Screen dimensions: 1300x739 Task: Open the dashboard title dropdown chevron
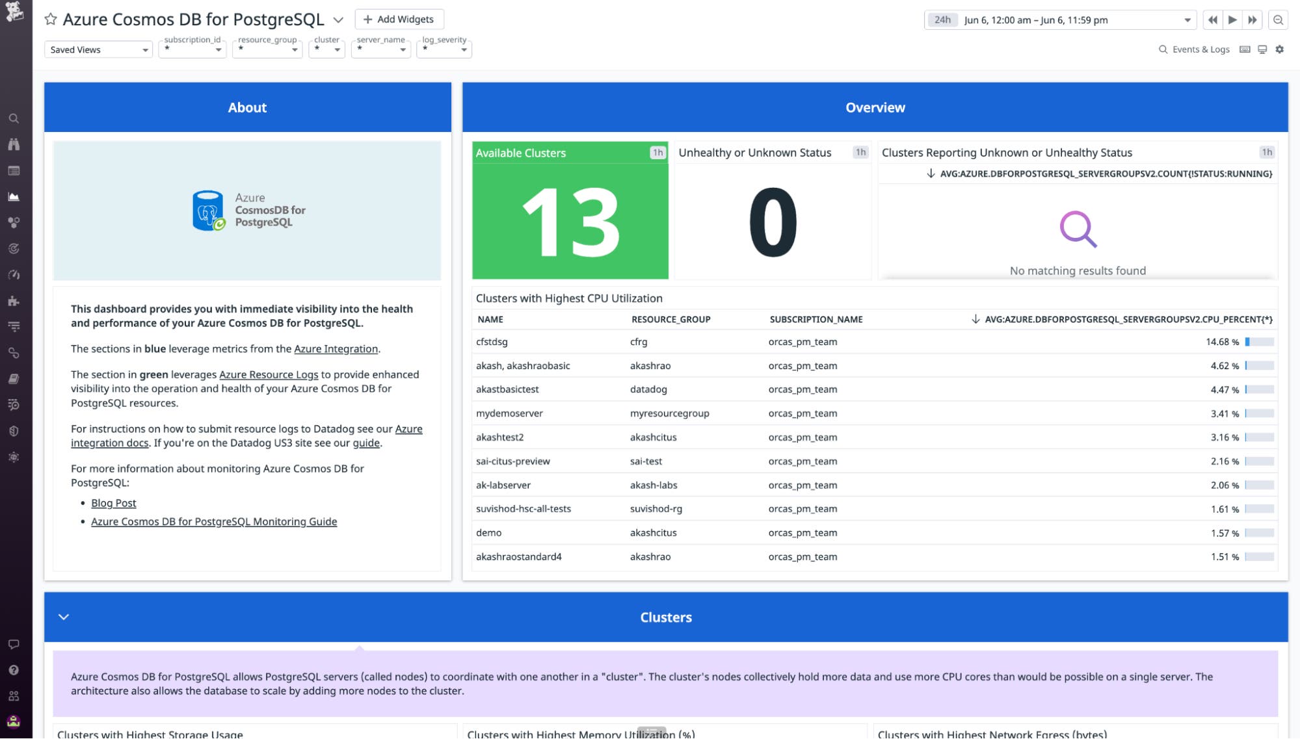tap(338, 19)
